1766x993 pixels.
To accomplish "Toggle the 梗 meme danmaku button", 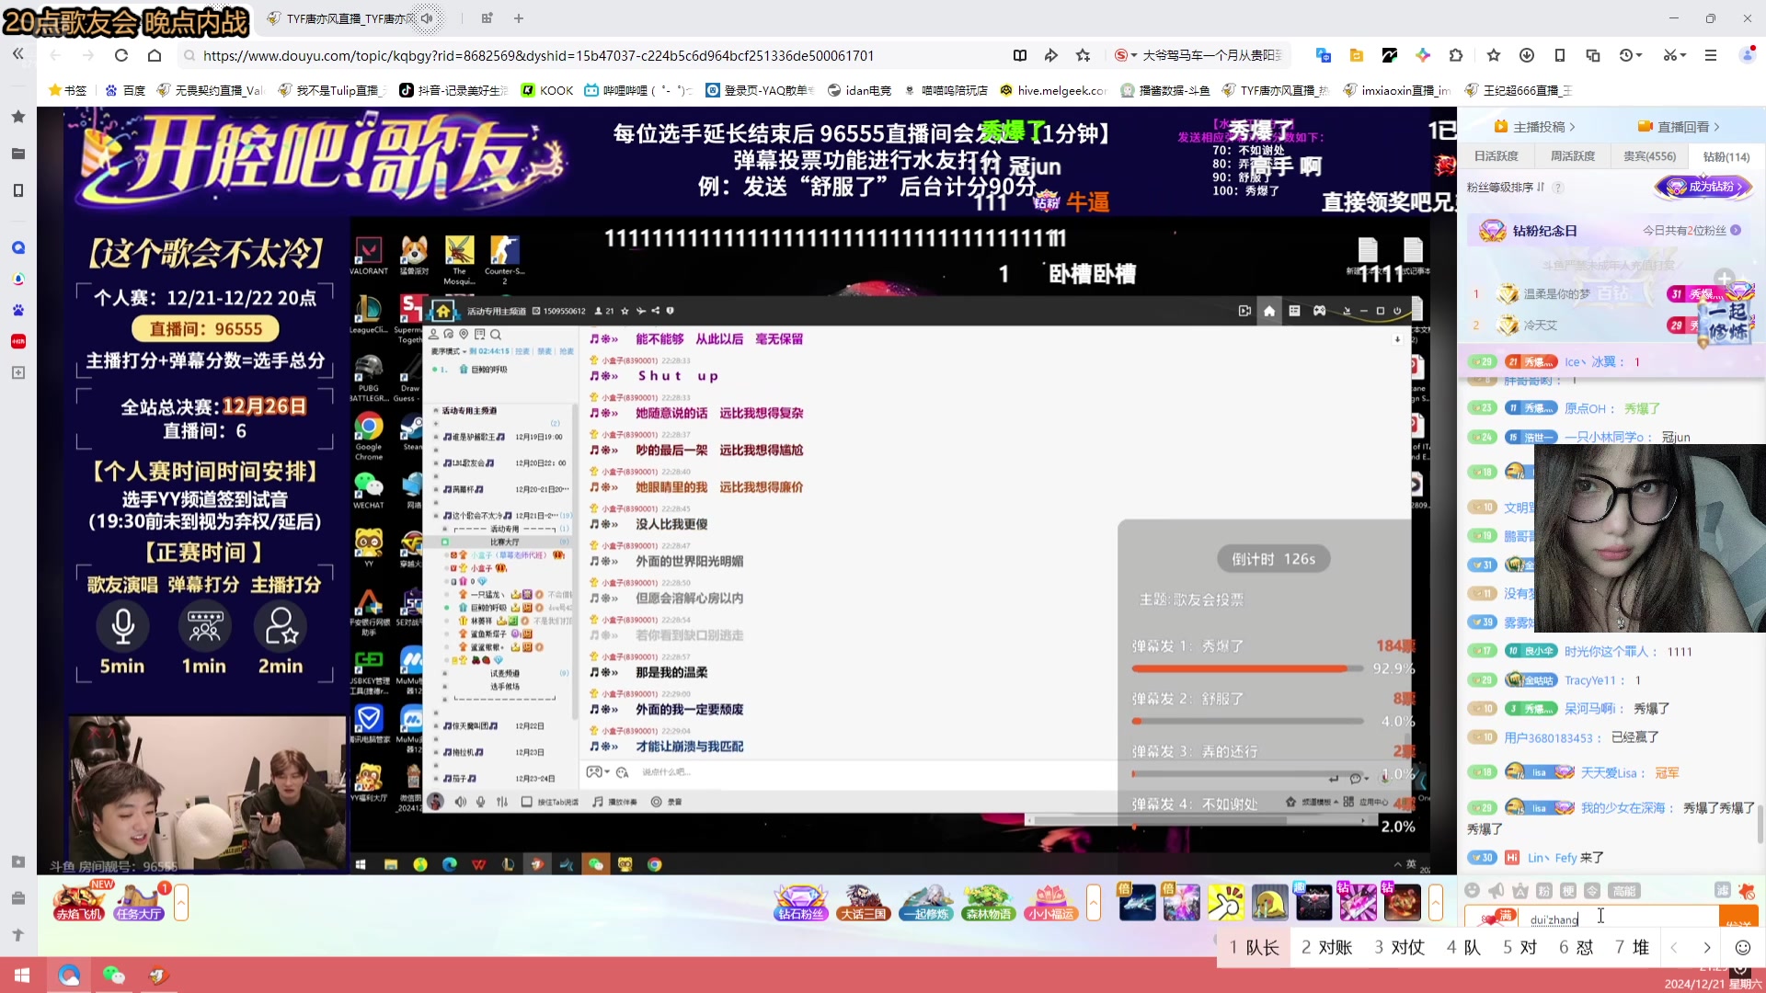I will pyautogui.click(x=1568, y=890).
